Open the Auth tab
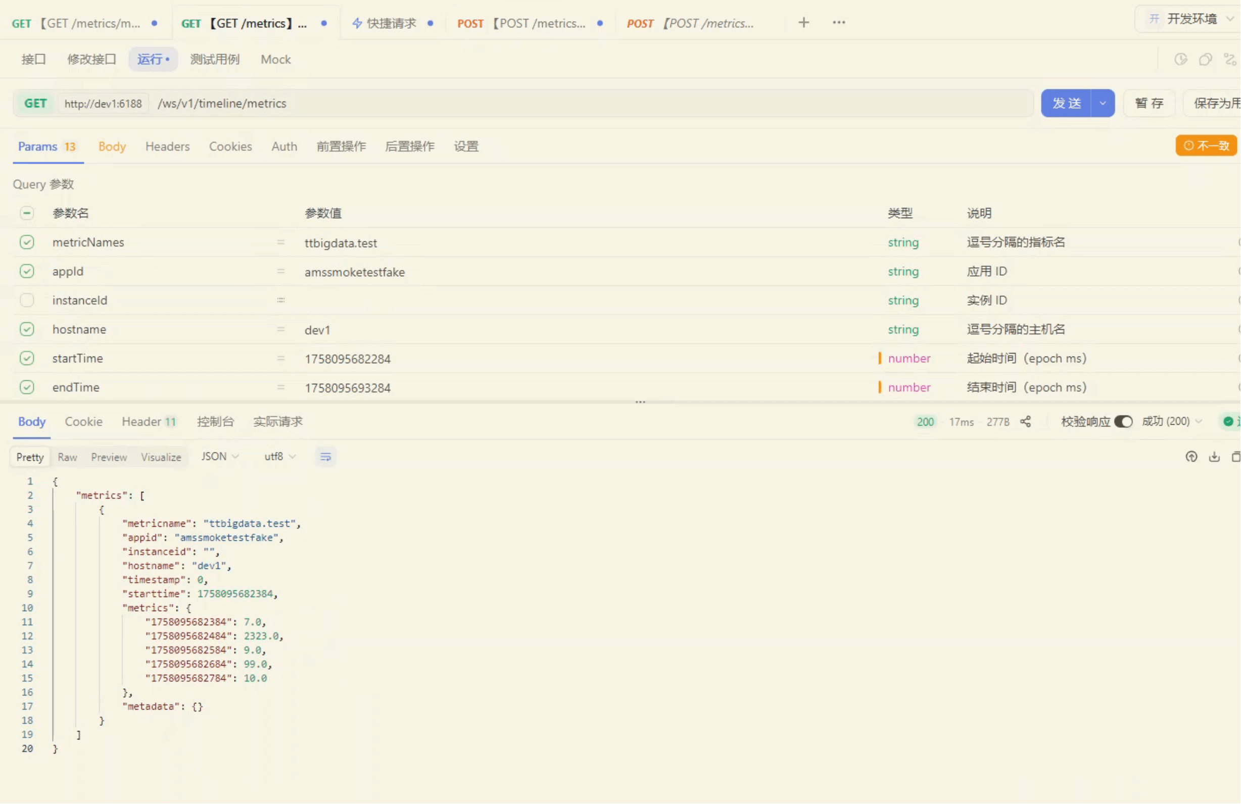 (284, 146)
